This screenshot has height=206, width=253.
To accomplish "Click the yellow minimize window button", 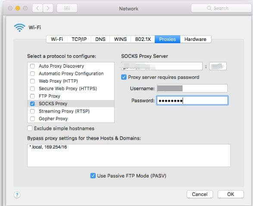I will pos(18,8).
